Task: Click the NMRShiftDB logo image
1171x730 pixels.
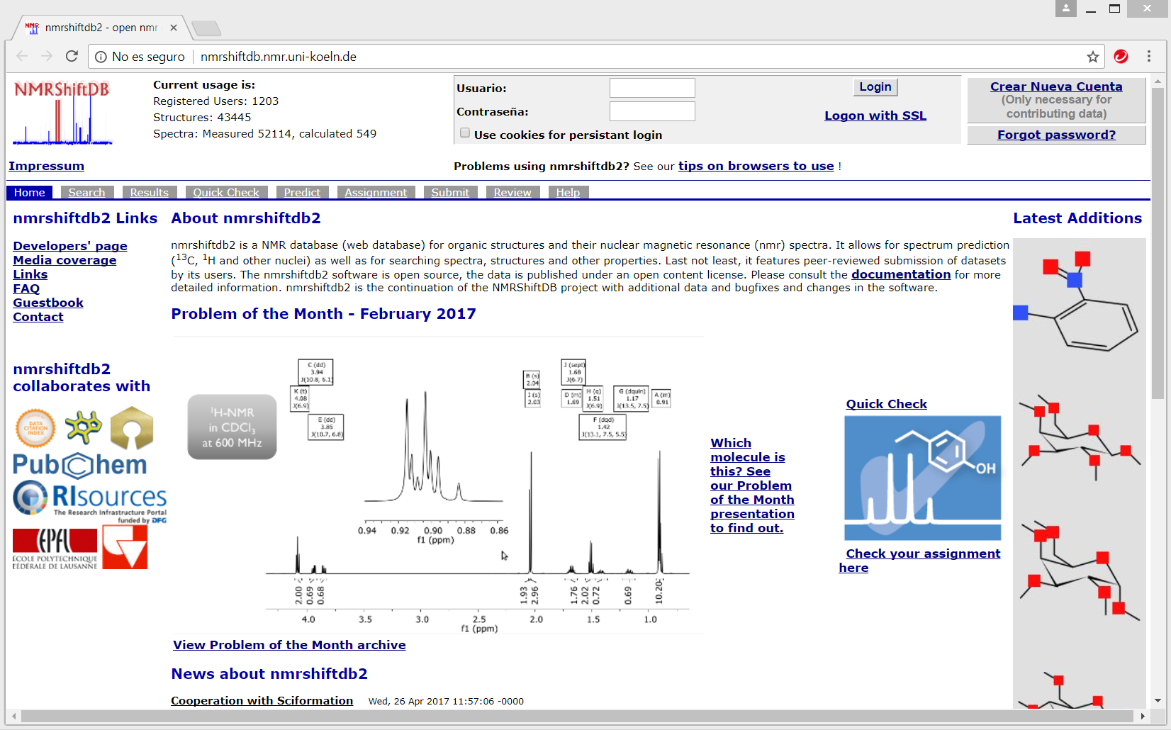Action: (62, 113)
